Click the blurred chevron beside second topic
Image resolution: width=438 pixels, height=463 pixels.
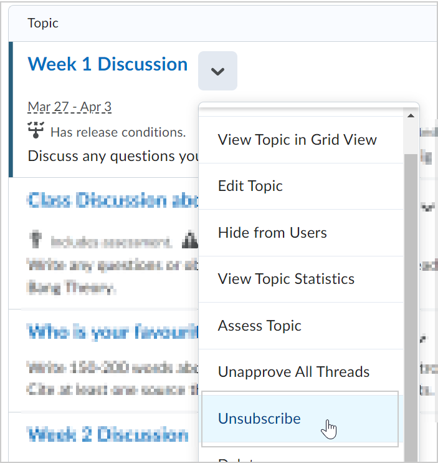pos(428,208)
